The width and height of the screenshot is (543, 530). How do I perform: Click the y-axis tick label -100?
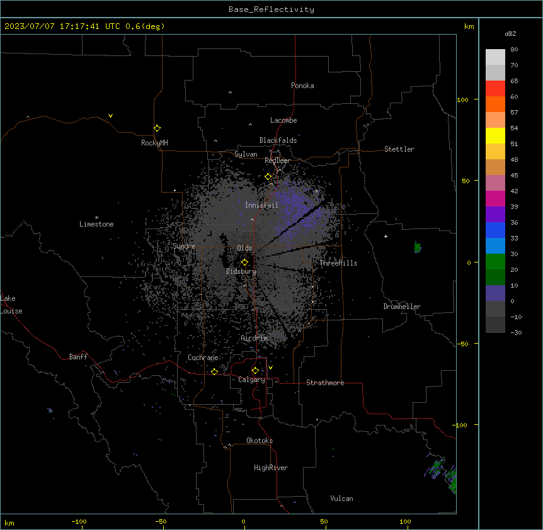point(460,425)
